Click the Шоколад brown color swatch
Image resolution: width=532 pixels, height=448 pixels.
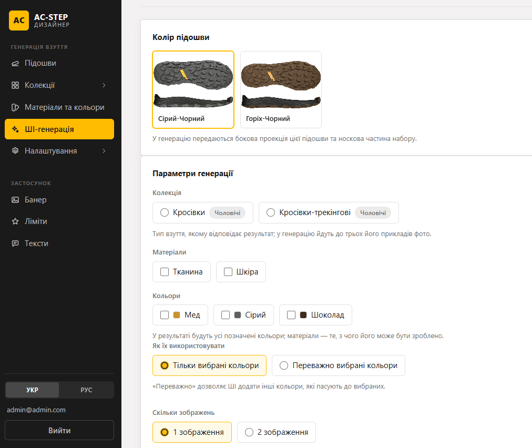tap(303, 315)
